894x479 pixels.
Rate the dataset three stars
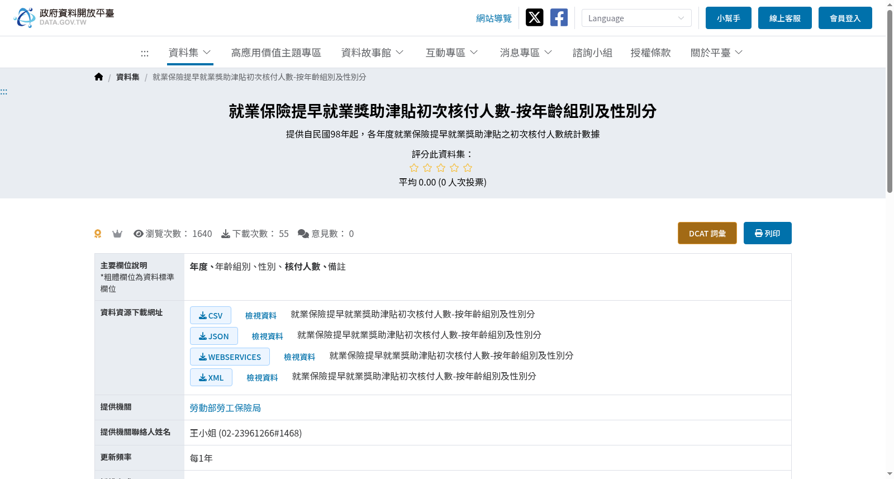coord(441,168)
